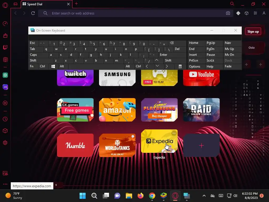269x202 pixels.
Task: Click the context menu key on keyboard
Action: (180, 66)
